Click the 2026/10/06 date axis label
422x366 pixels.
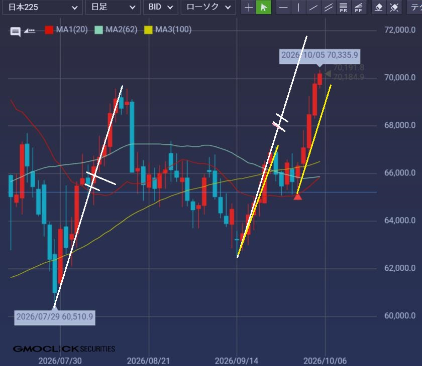(x=325, y=361)
